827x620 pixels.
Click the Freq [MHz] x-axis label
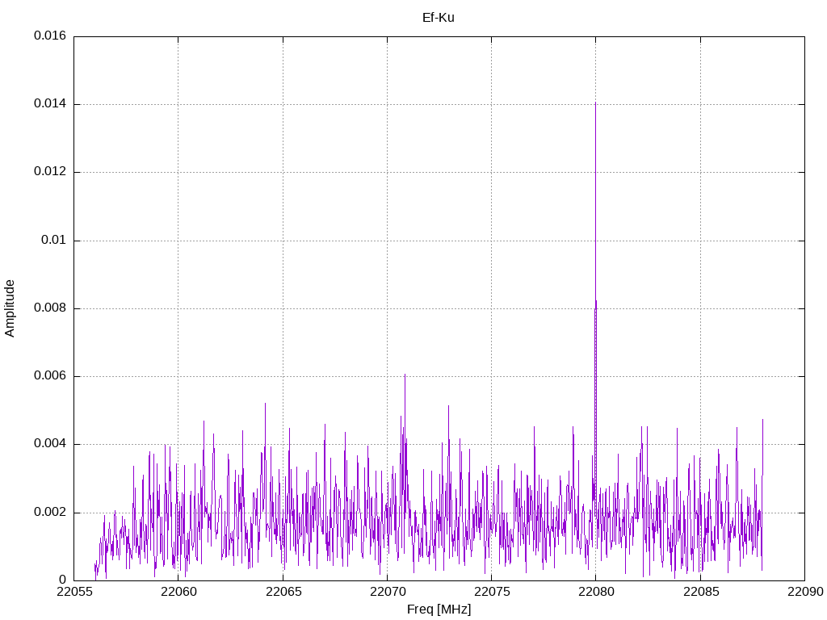click(x=439, y=610)
